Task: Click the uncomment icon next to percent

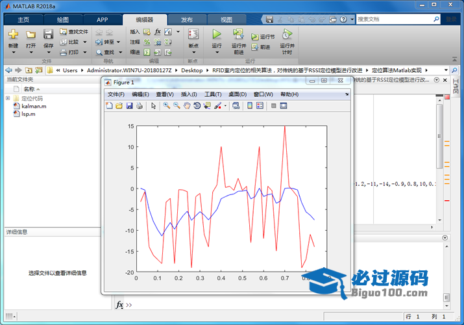Action: coord(158,42)
